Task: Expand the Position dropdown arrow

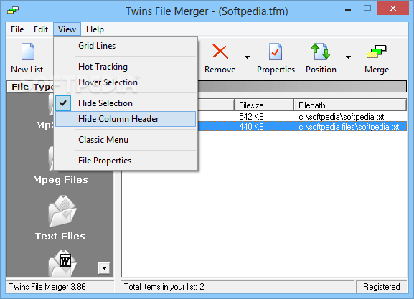Action: pos(348,57)
